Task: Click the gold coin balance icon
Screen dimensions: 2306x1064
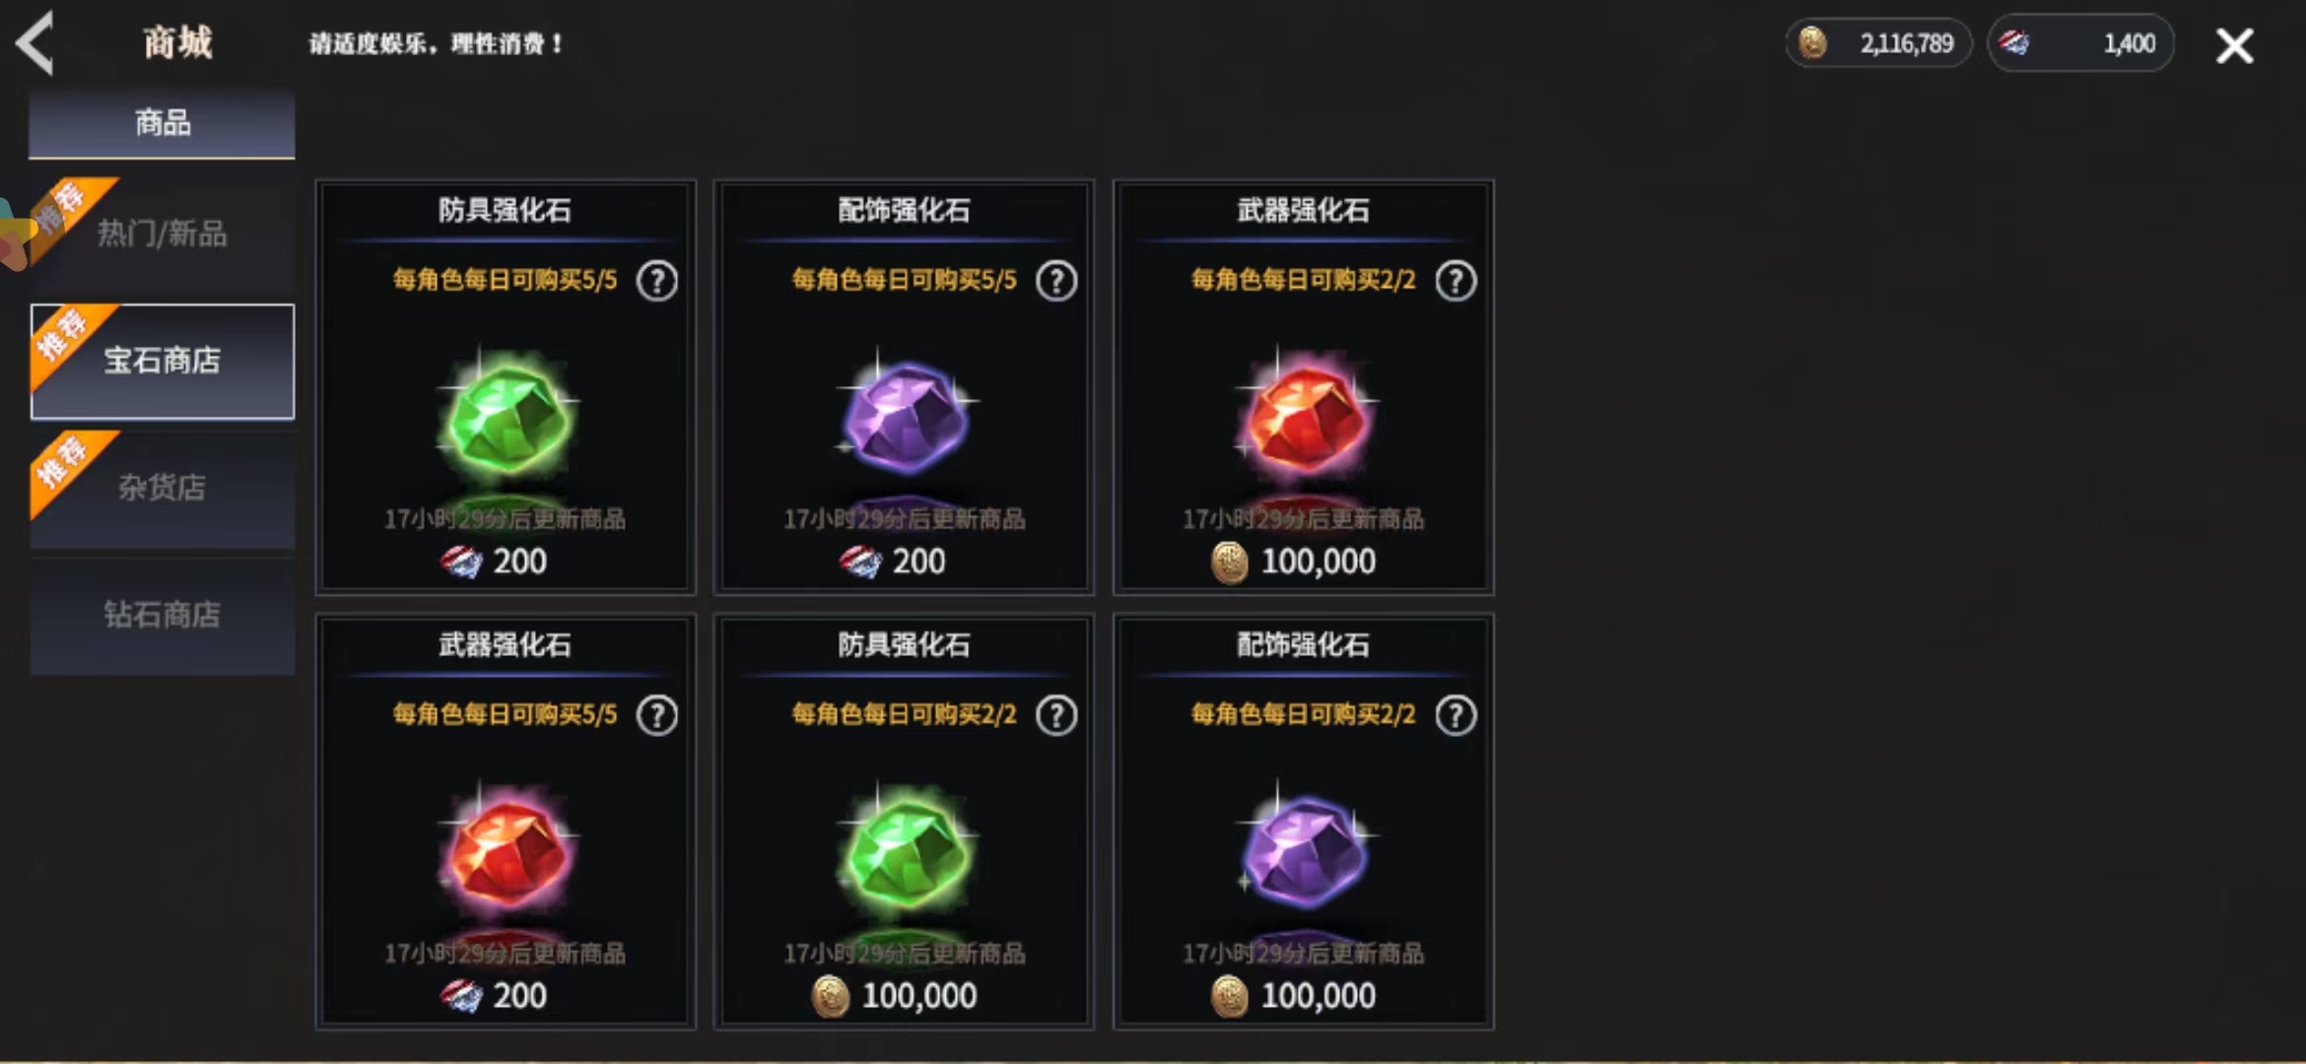Action: coord(1812,43)
